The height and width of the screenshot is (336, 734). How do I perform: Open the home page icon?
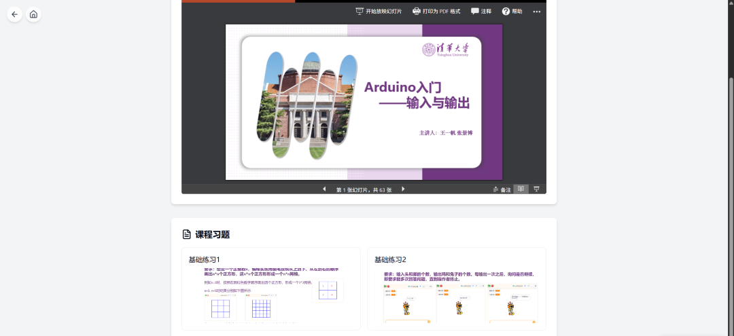[x=33, y=14]
